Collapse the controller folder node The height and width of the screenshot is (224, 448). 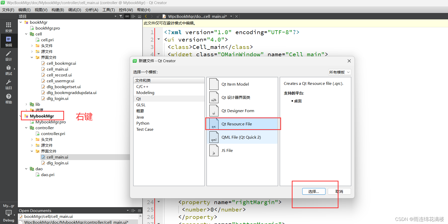pyautogui.click(x=26, y=128)
